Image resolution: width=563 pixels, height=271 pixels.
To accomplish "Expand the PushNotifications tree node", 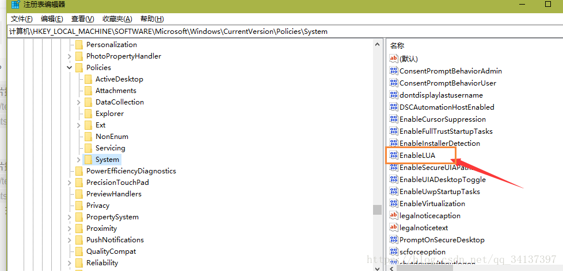I will point(70,240).
